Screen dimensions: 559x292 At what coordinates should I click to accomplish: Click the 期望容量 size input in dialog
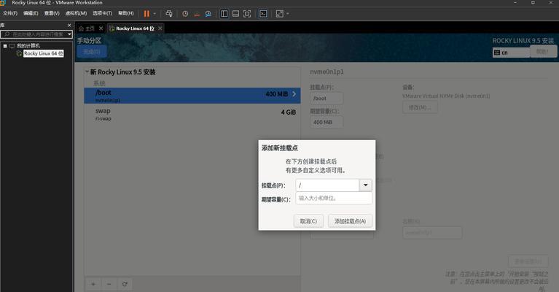click(334, 198)
